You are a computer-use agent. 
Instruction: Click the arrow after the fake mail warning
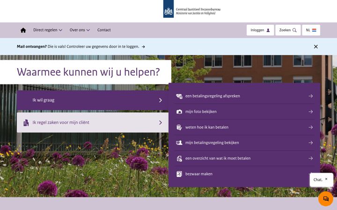[x=143, y=47]
